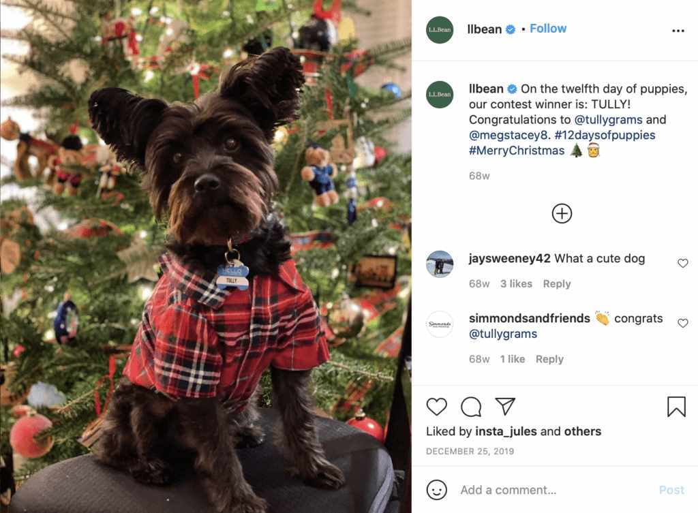Share post via paper plane icon
Image resolution: width=698 pixels, height=513 pixels.
click(505, 406)
